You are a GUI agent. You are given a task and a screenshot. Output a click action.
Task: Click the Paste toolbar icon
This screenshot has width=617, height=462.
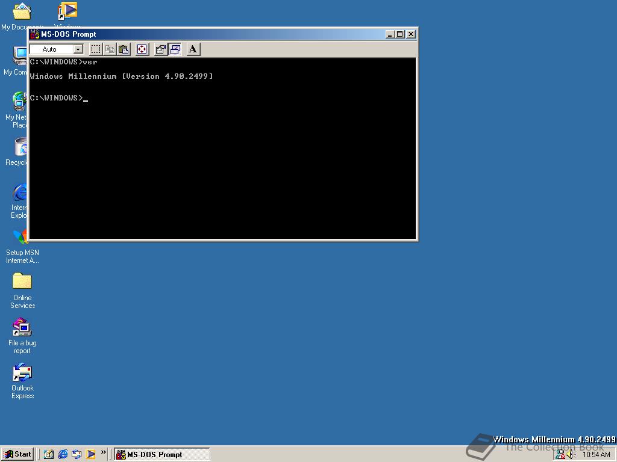click(124, 49)
